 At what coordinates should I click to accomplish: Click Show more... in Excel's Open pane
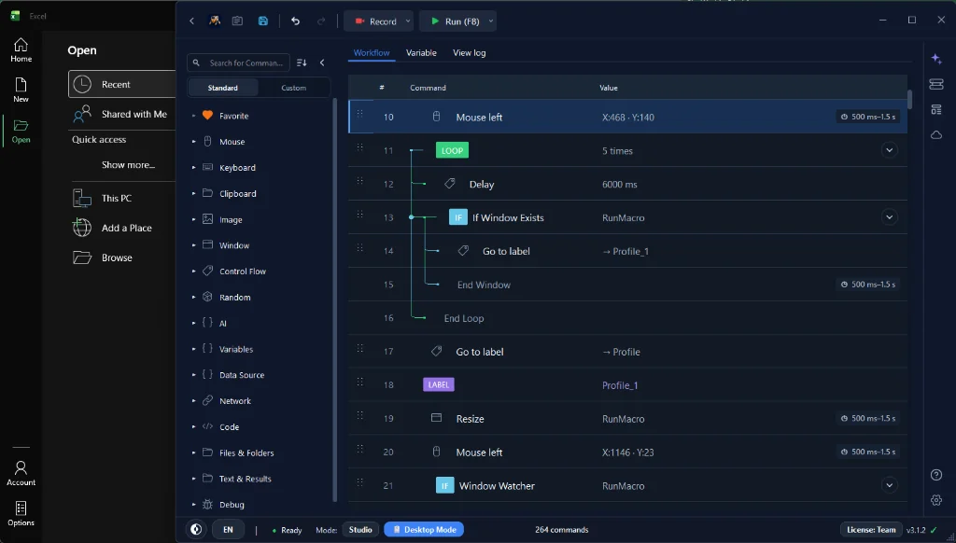coord(128,164)
